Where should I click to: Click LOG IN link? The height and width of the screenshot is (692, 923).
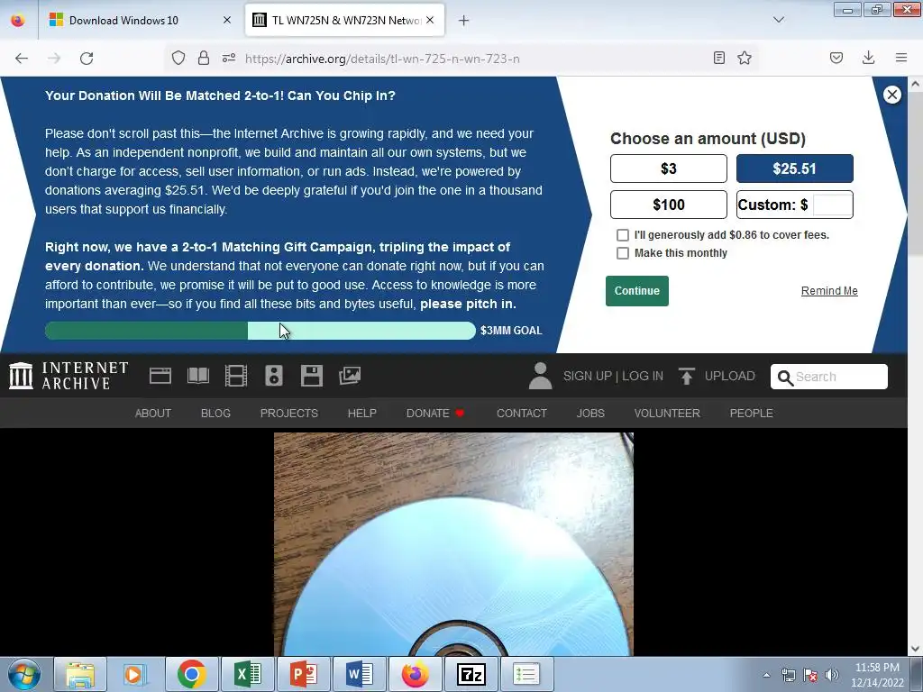(x=643, y=376)
